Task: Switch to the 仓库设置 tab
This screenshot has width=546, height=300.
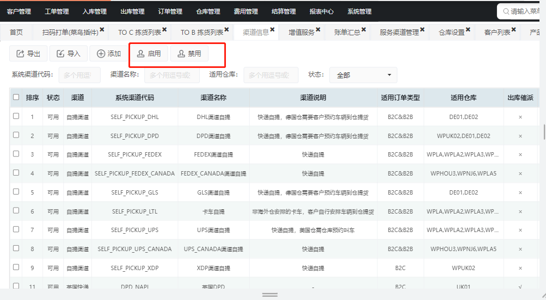Action: pyautogui.click(x=452, y=32)
